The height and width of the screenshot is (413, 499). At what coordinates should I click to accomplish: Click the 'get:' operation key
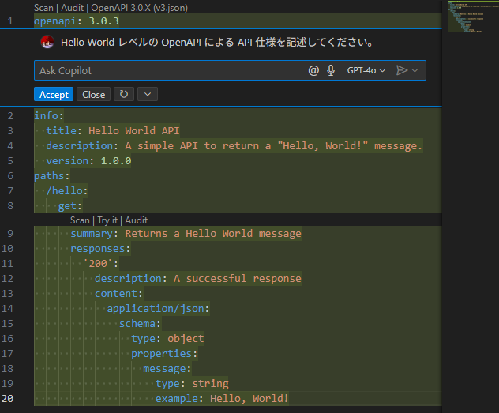pyautogui.click(x=70, y=206)
